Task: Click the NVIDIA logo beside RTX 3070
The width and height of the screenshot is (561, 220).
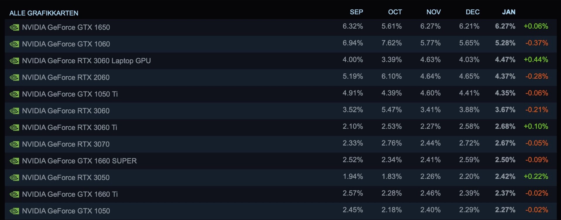Action: pos(14,144)
